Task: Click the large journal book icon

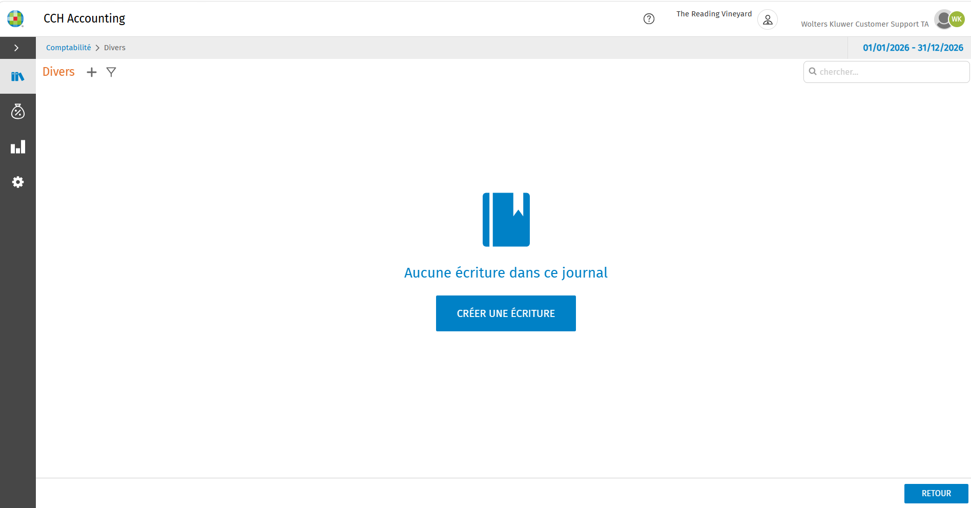Action: (x=506, y=220)
